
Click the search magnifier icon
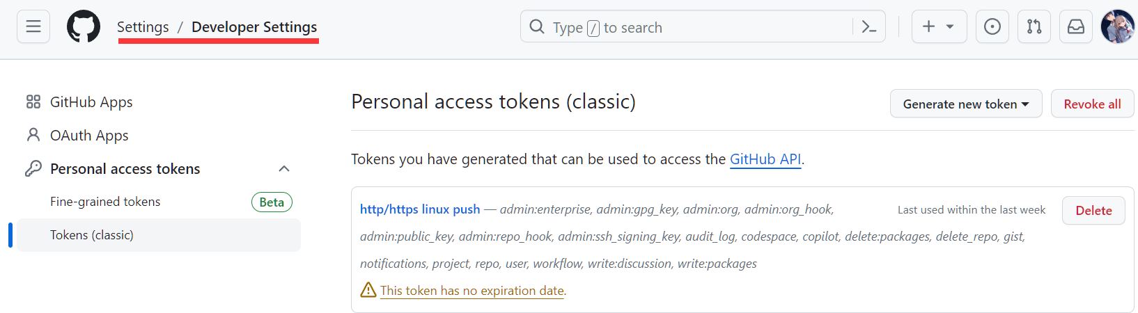pyautogui.click(x=537, y=27)
